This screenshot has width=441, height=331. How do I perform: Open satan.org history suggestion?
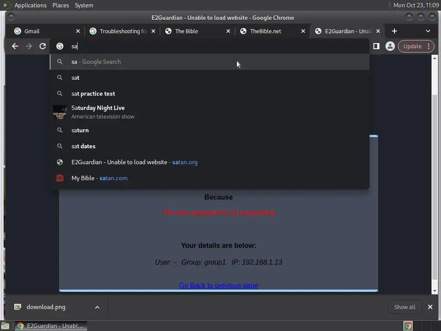[210, 162]
